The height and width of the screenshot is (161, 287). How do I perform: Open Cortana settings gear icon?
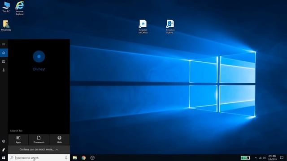coord(4,141)
